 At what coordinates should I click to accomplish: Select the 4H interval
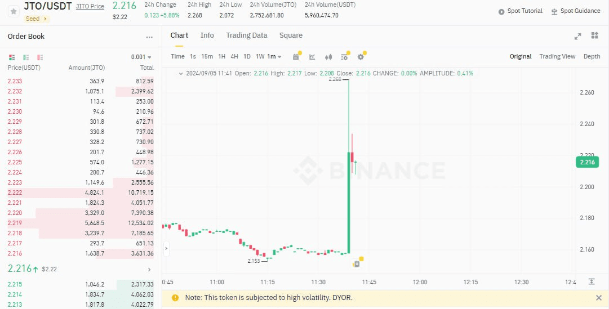(x=234, y=57)
